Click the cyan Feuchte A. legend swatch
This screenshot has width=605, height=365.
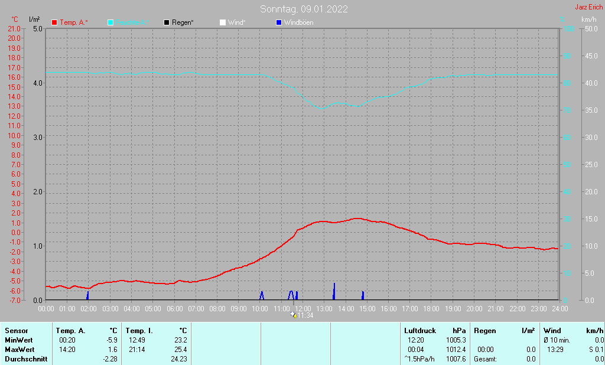[110, 23]
